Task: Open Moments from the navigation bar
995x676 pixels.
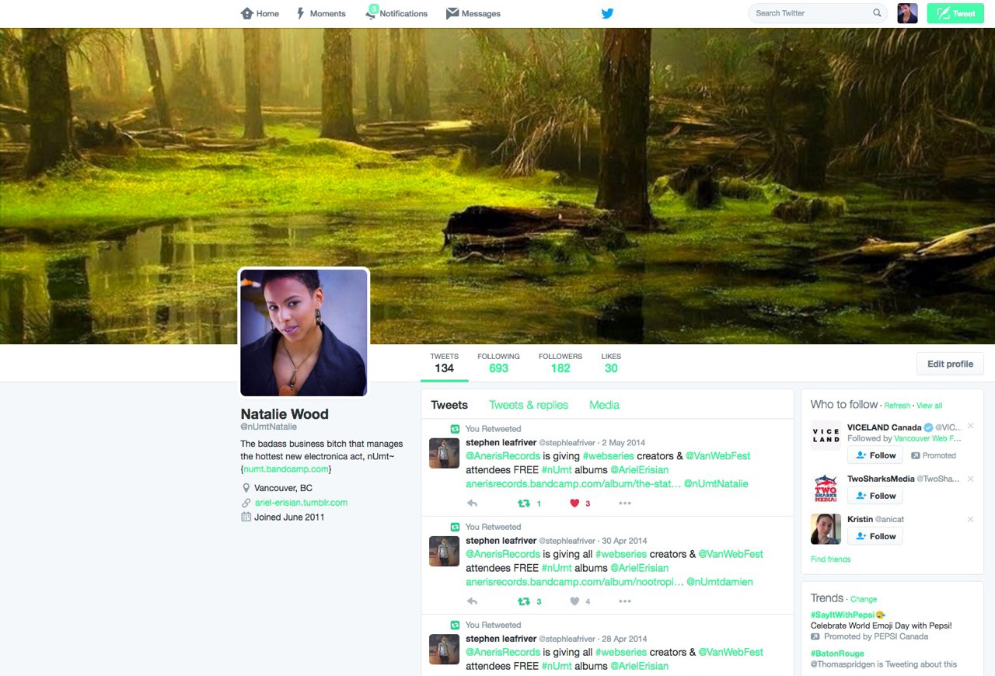Action: pyautogui.click(x=320, y=13)
